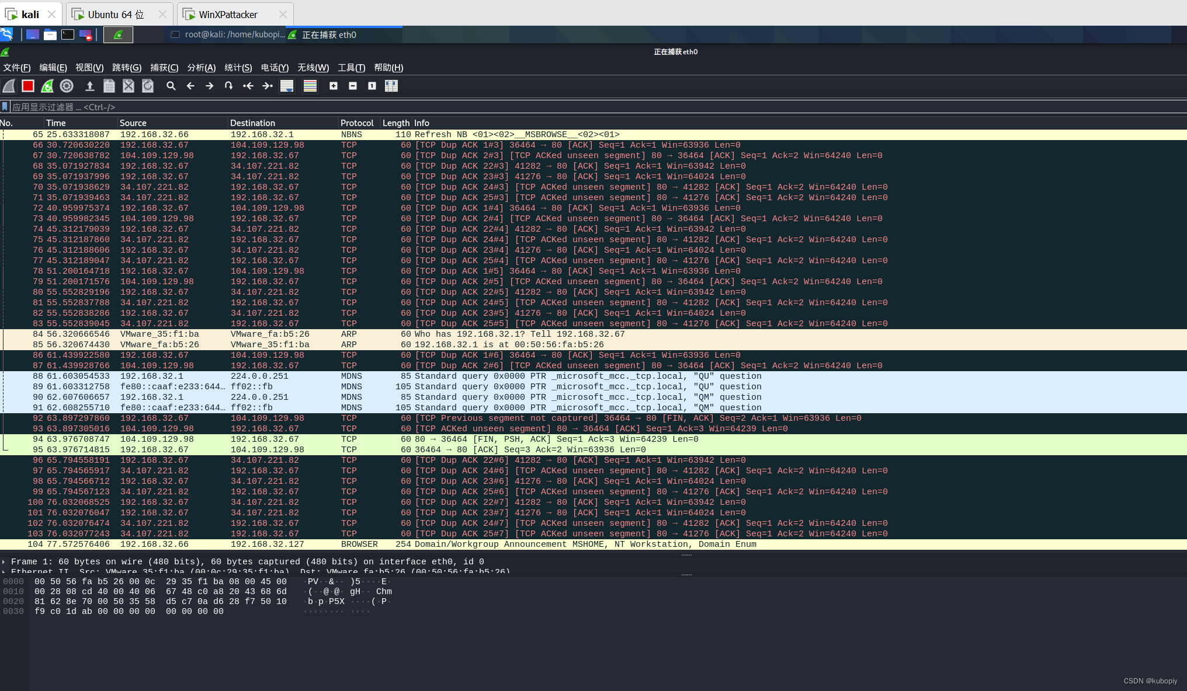Viewport: 1187px width, 691px height.
Task: Zoom in with the plus icon
Action: point(334,86)
